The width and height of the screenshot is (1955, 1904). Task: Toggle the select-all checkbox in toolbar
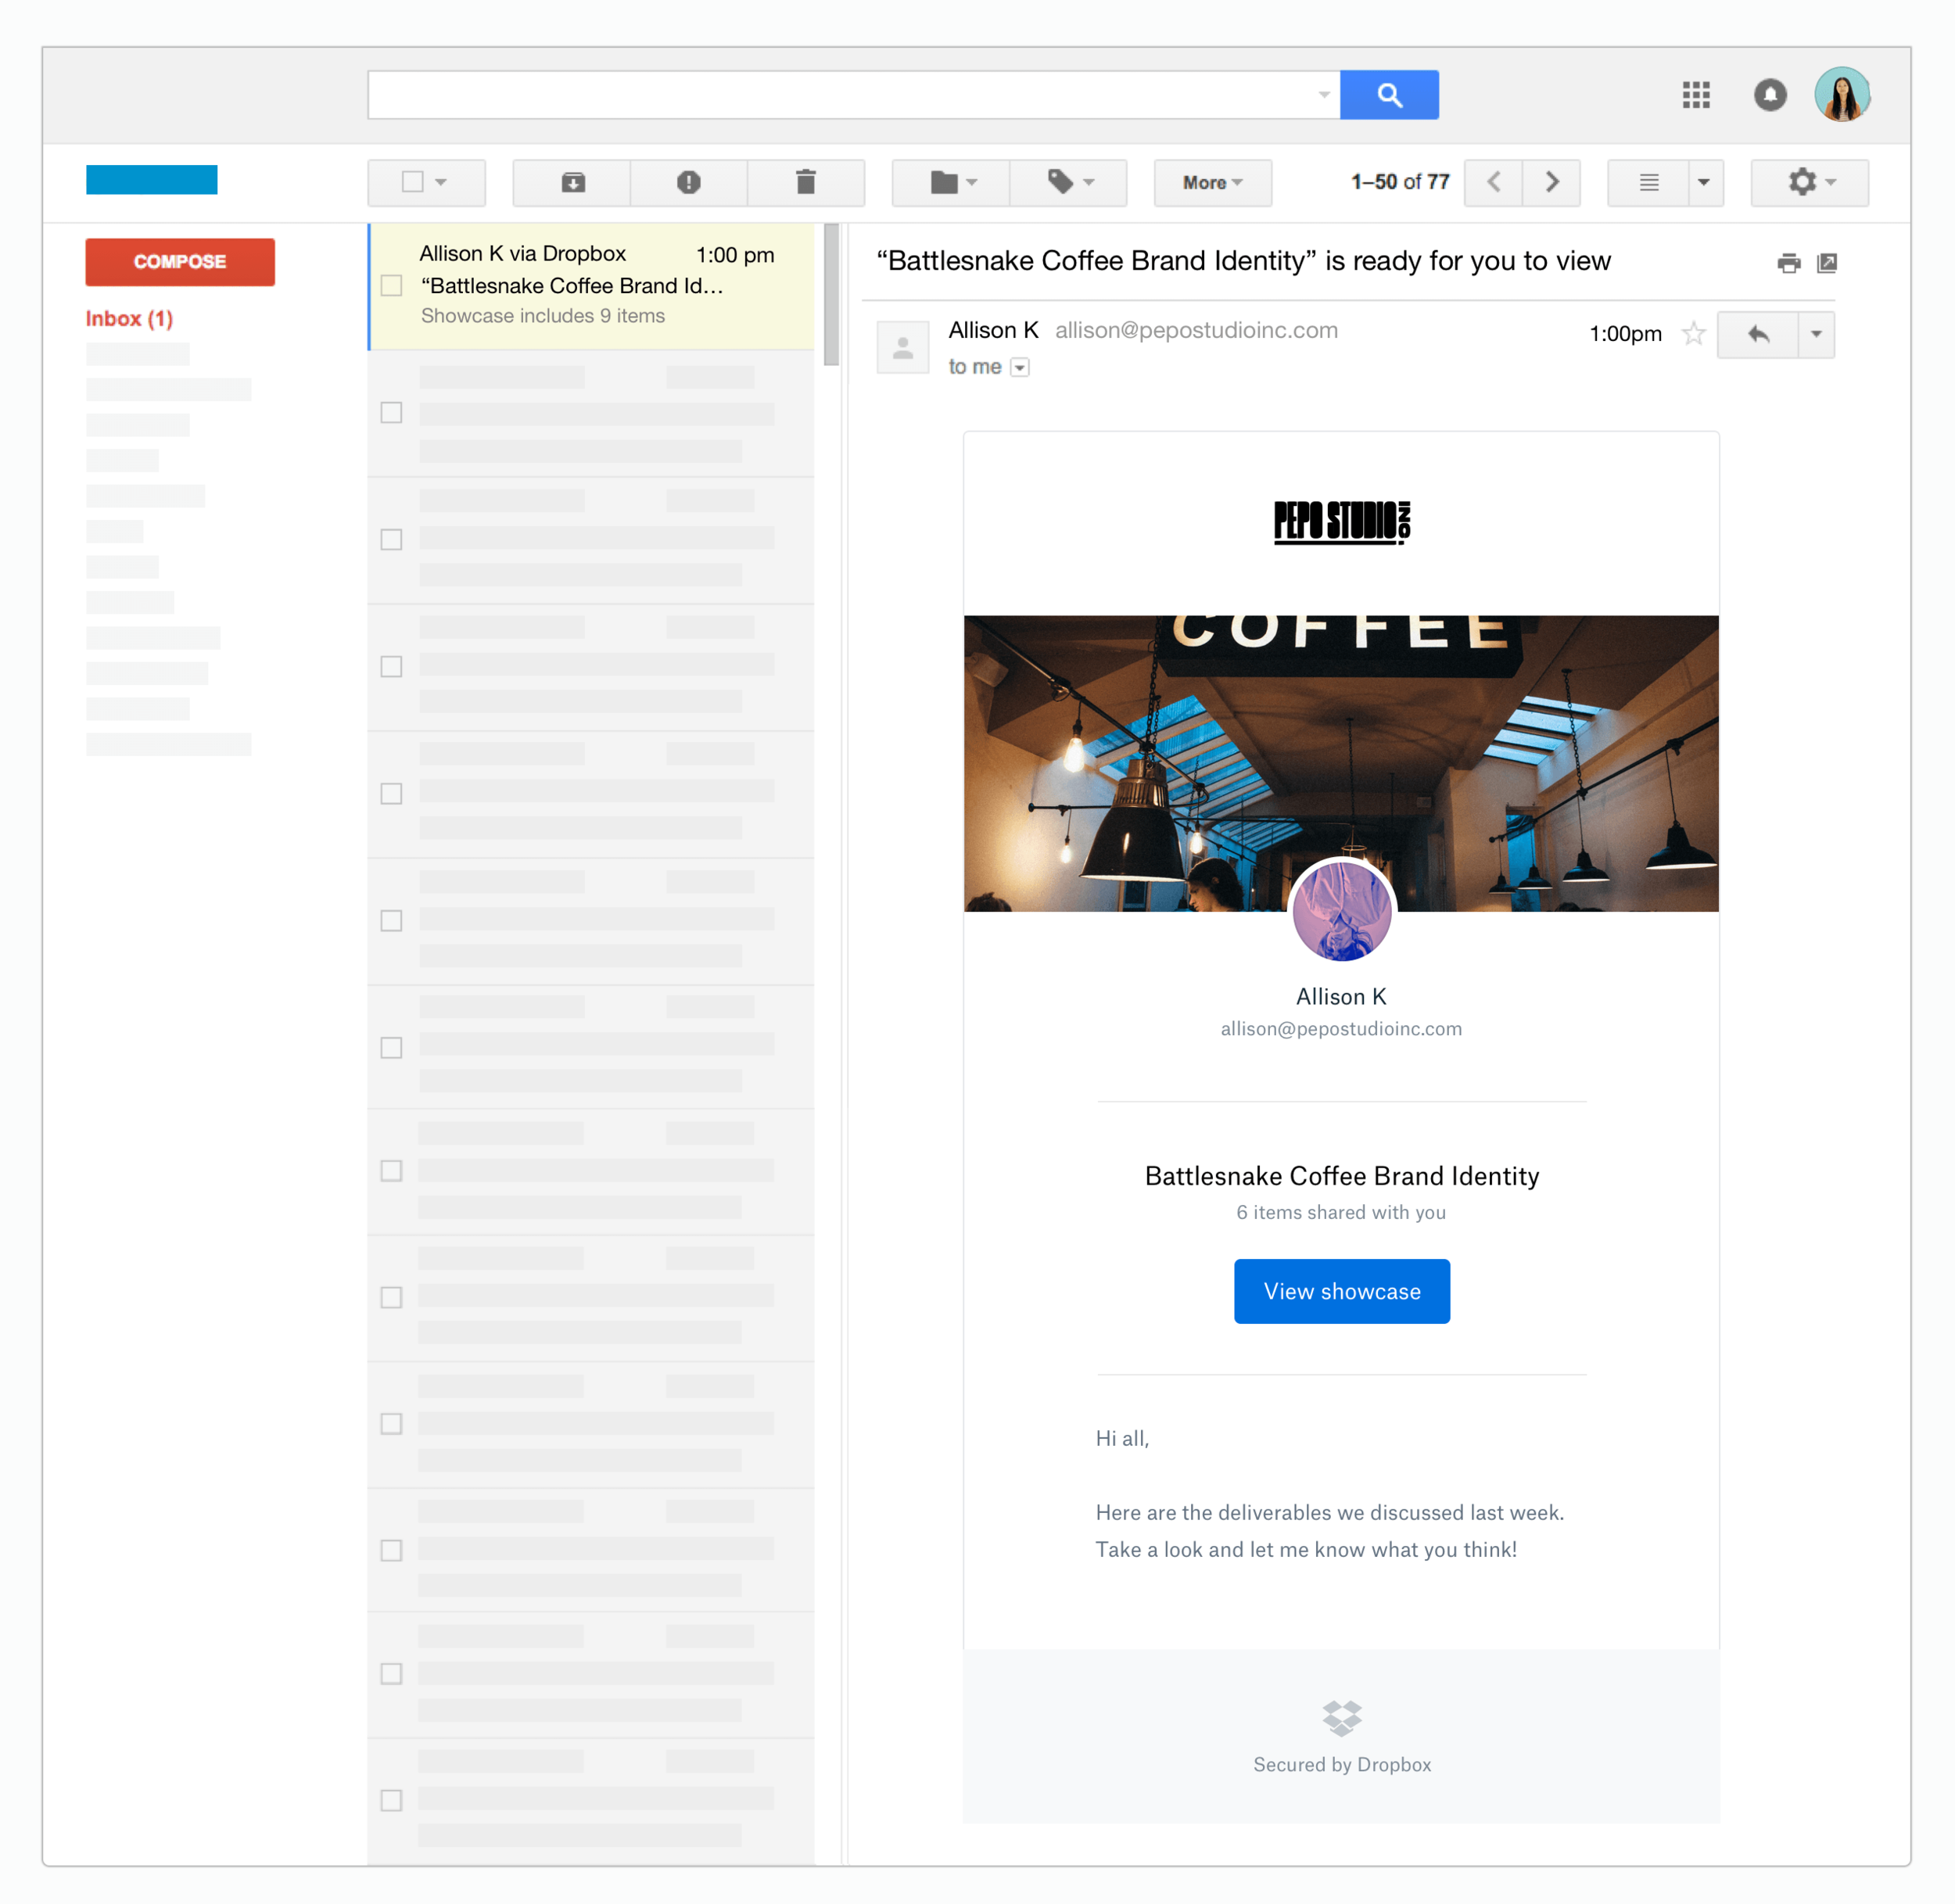point(412,182)
